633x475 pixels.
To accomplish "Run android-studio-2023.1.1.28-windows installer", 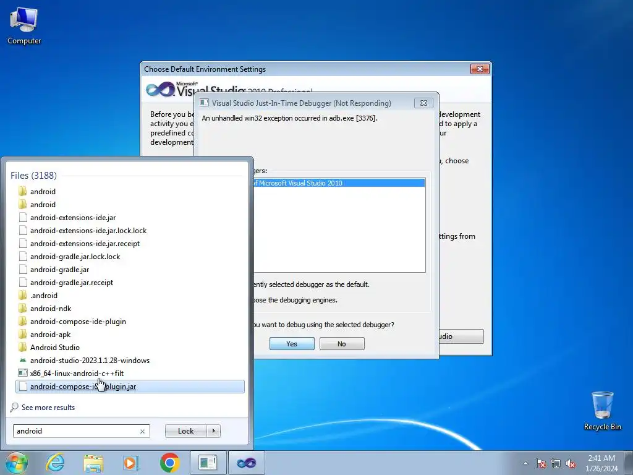I will pos(130,361).
